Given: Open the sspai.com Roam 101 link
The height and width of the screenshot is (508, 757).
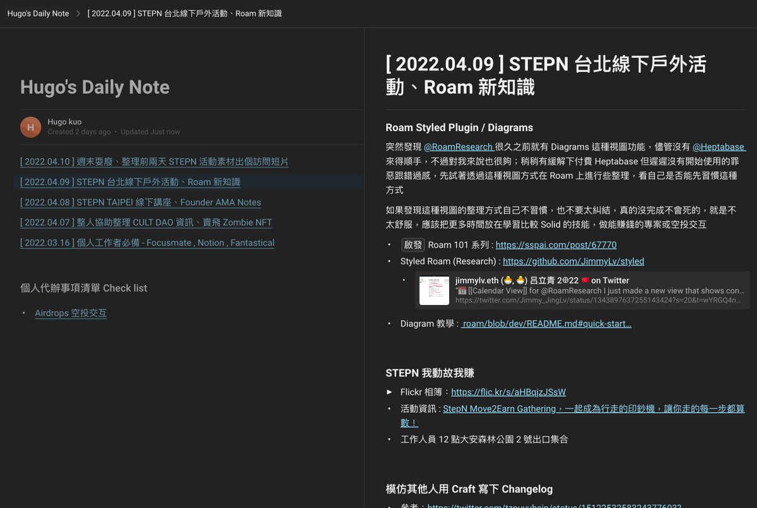Looking at the screenshot, I should pos(556,245).
